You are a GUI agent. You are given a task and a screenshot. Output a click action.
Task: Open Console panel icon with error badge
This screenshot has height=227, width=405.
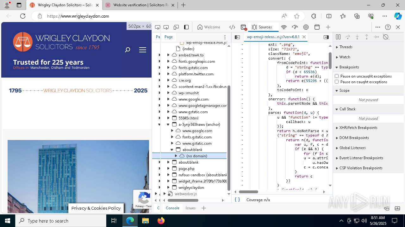pos(243,27)
